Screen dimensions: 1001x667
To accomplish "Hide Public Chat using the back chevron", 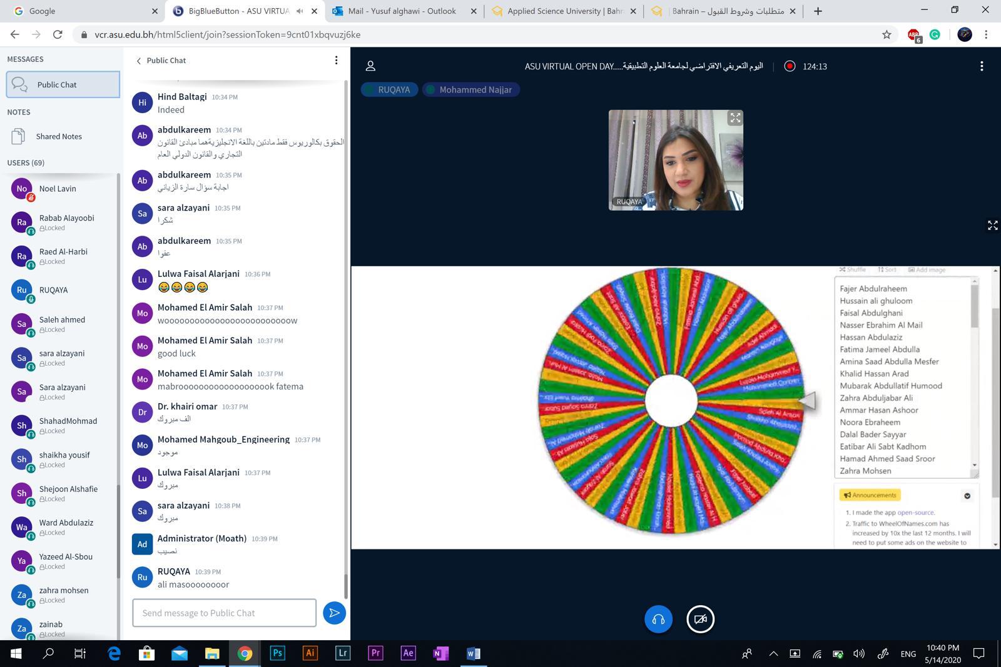I will coord(139,61).
